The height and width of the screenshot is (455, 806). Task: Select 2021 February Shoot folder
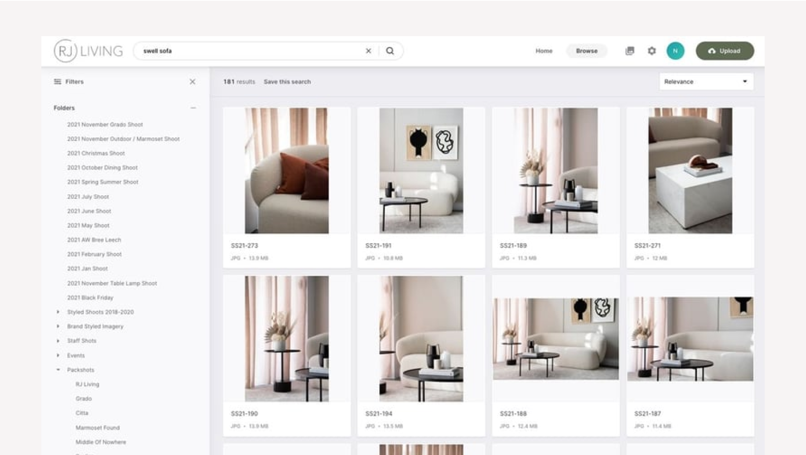(95, 254)
